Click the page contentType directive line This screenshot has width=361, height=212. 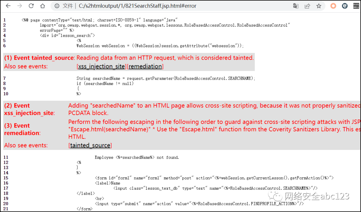(x=100, y=20)
